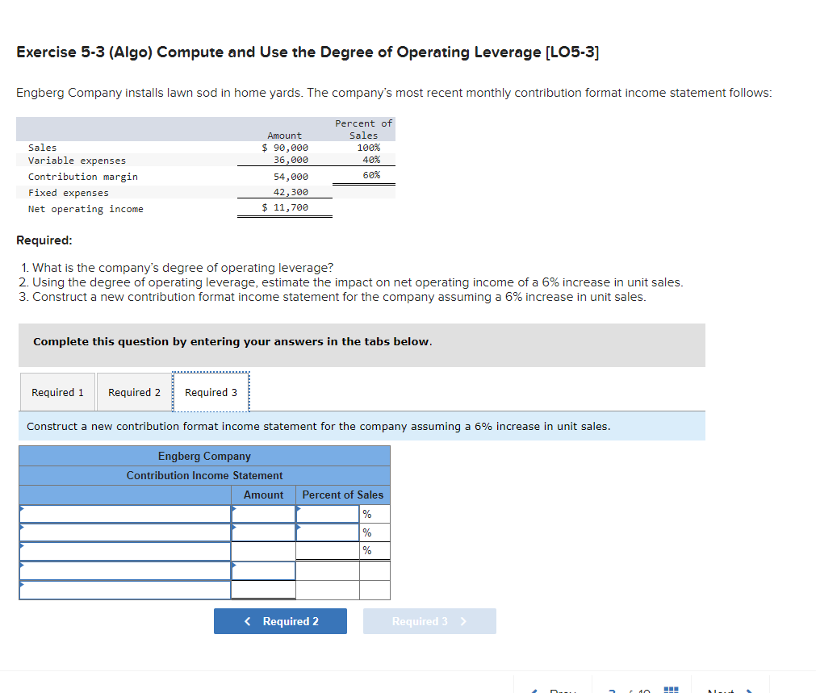The image size is (816, 693).
Task: Click the '$ 90,000' sales amount
Action: coord(285,148)
